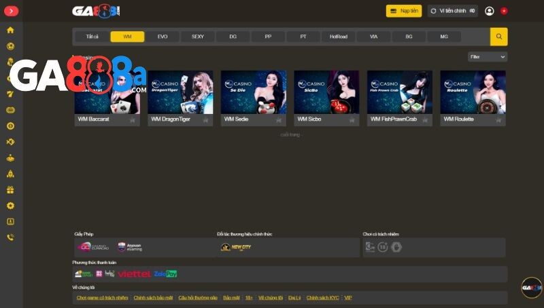Click the phone support icon in sidebar

(10, 237)
